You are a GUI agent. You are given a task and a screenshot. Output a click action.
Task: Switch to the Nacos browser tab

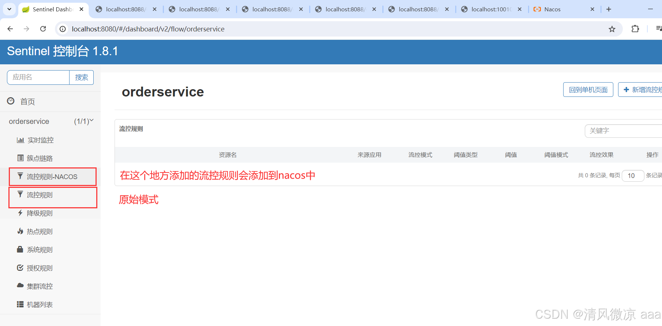click(x=564, y=9)
